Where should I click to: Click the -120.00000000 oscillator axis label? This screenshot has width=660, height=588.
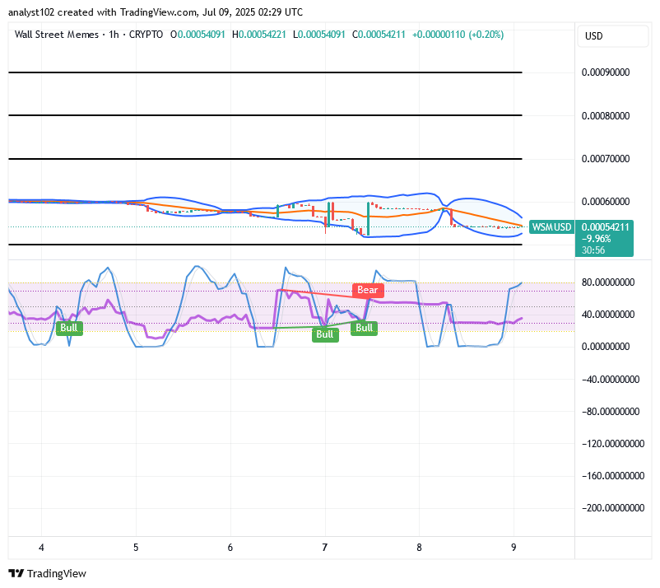point(613,444)
